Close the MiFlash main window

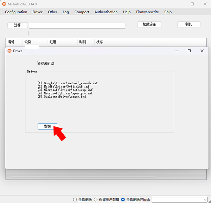coord(205,4)
